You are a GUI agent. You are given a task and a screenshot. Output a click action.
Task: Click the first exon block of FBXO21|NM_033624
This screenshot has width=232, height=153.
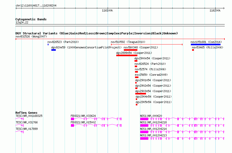click(x=72, y=119)
